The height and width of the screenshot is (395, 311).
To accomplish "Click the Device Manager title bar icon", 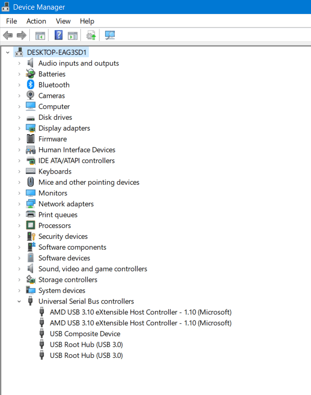I will (x=5, y=7).
